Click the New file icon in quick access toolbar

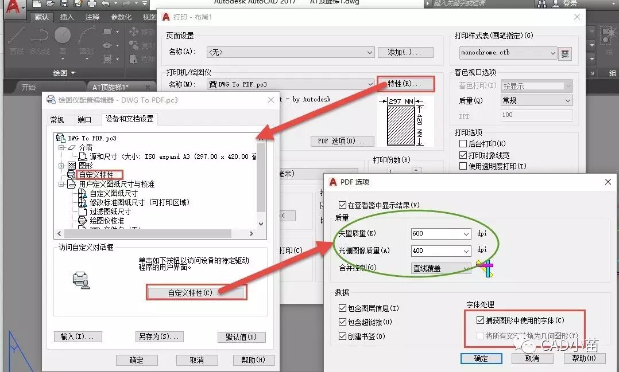point(36,3)
